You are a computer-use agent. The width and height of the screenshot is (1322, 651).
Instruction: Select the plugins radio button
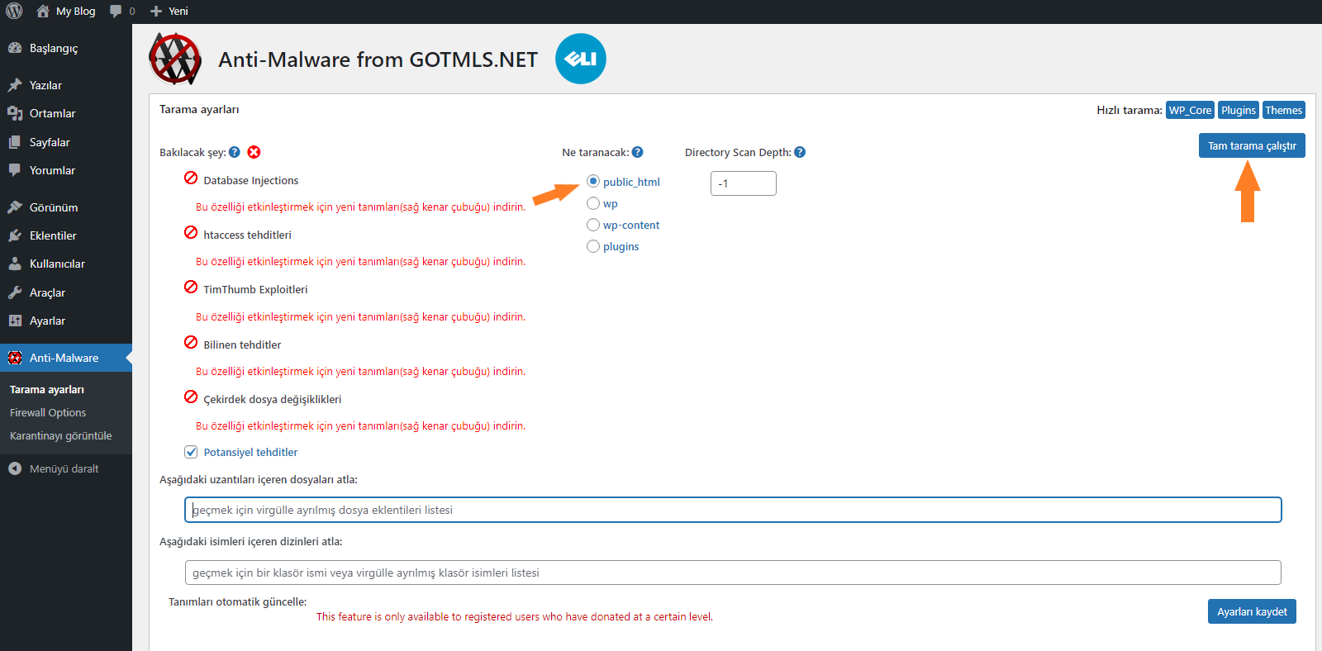[593, 246]
